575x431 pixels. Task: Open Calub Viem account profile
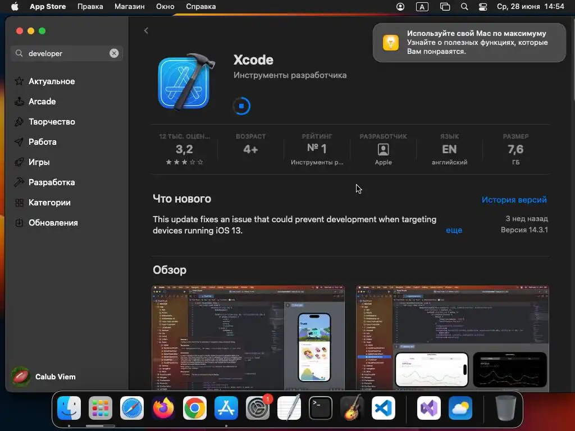click(x=44, y=377)
